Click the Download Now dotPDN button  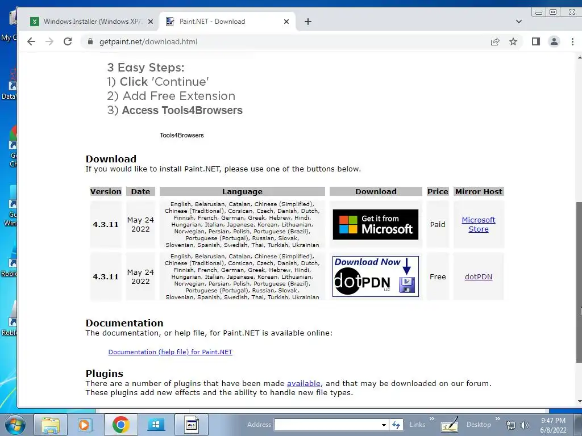(x=375, y=276)
